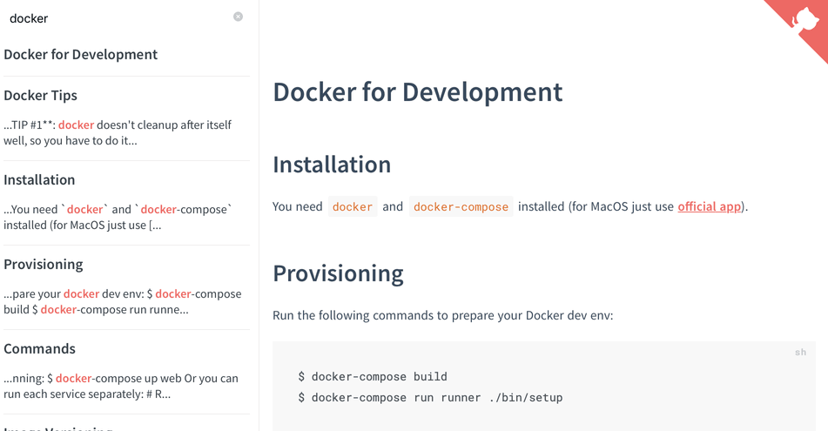Clear the search field with the X icon
The image size is (828, 431).
238,17
